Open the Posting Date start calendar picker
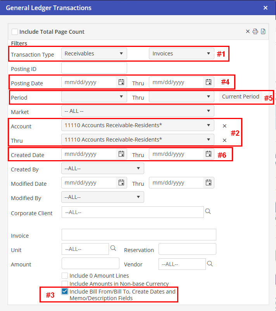 click(x=121, y=82)
